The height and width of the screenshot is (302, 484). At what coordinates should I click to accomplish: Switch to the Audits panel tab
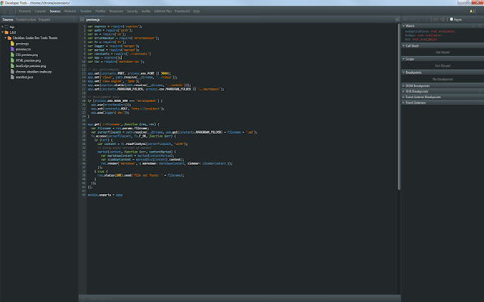146,11
